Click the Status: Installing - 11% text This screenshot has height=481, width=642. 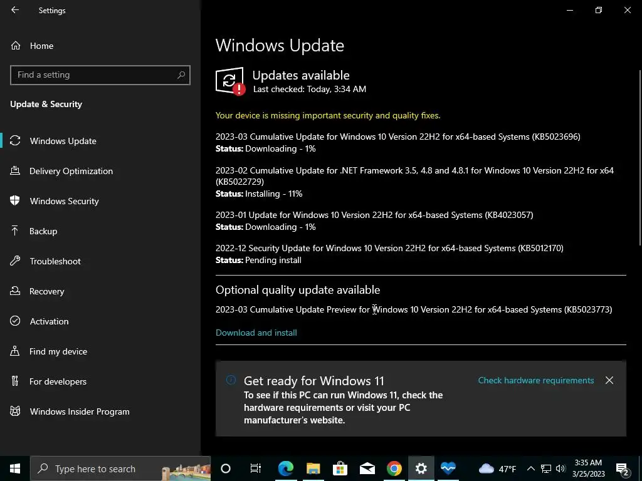point(259,194)
